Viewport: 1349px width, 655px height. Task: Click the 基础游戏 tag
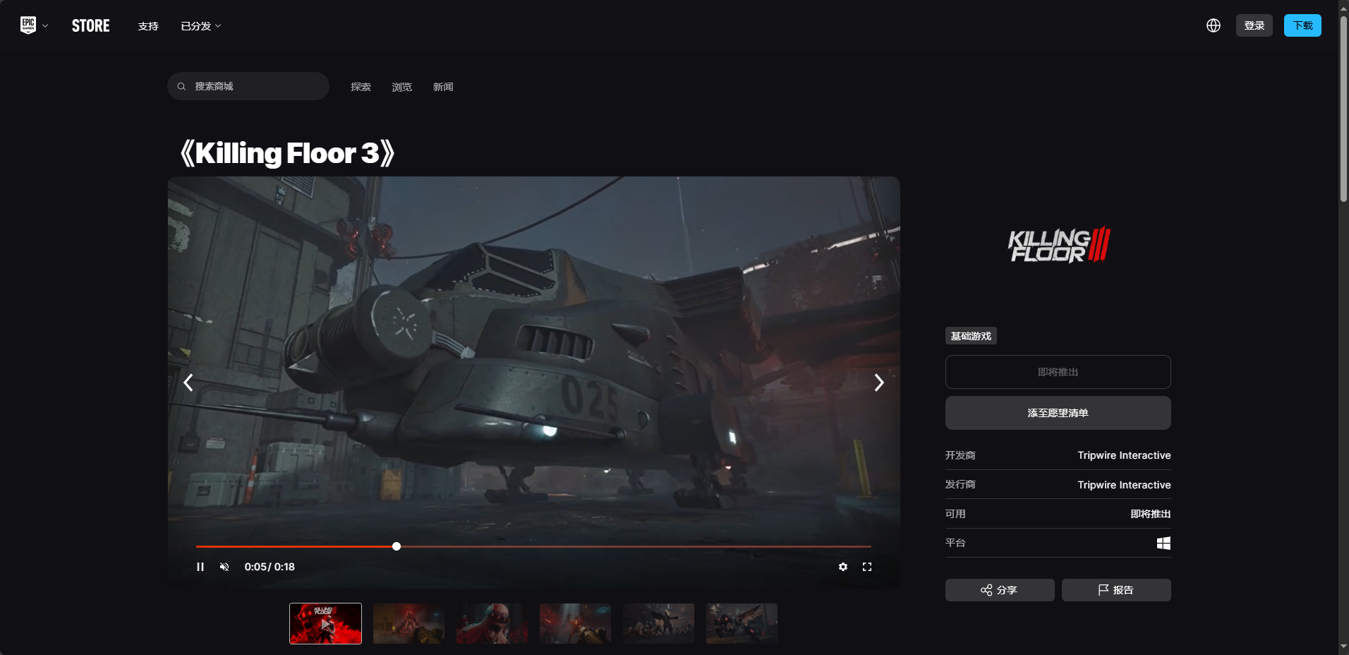(971, 336)
